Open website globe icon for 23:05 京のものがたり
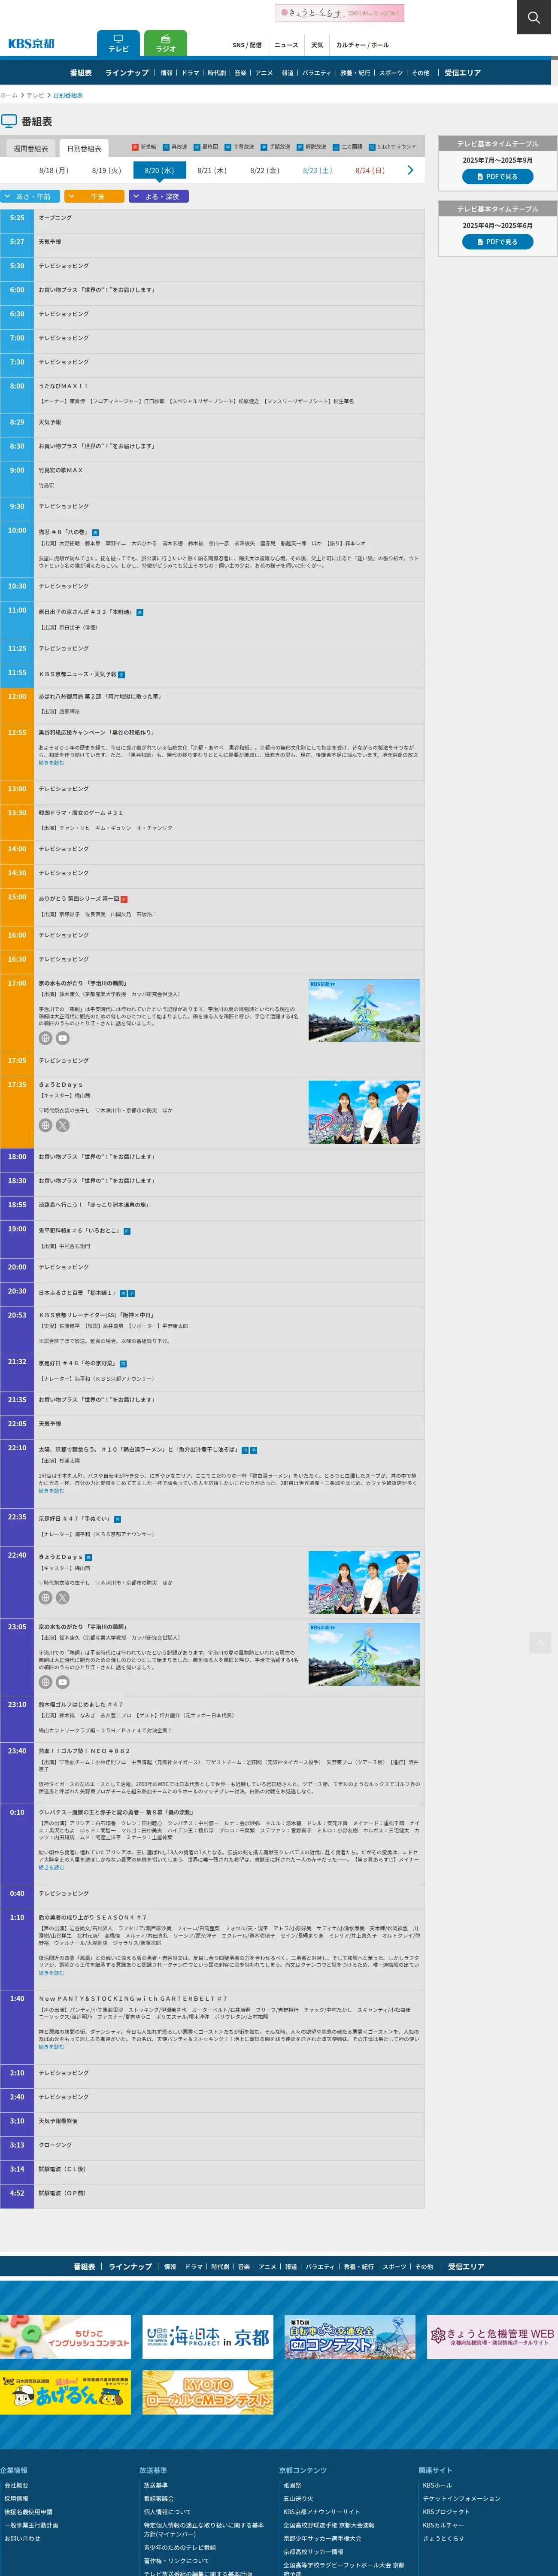558x2576 pixels. pos(45,1682)
